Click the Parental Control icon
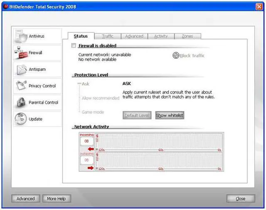 click(21, 102)
